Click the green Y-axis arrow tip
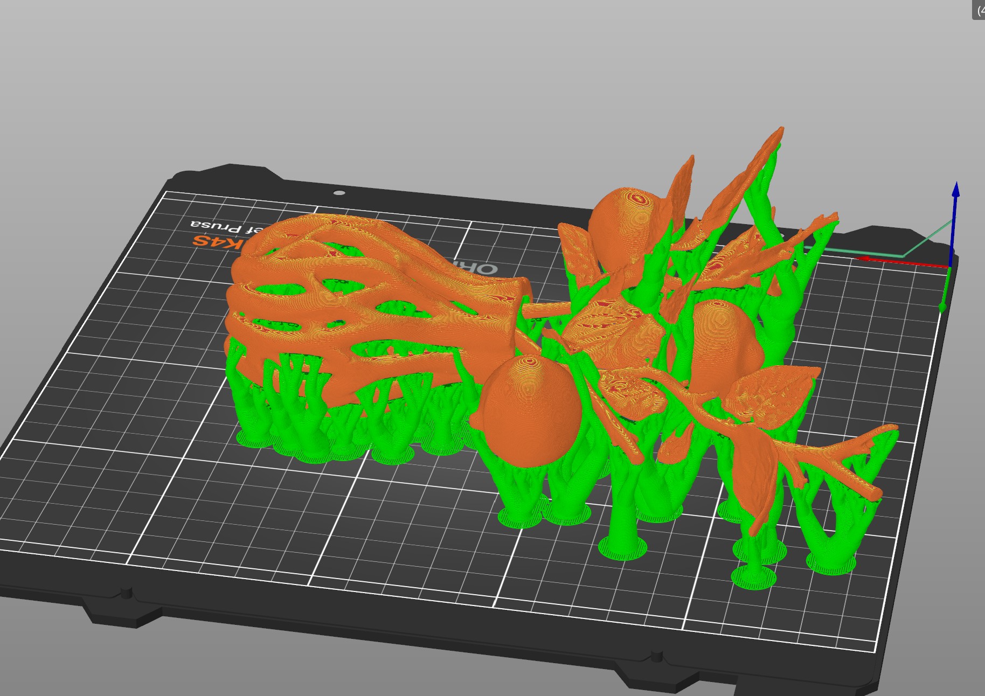The height and width of the screenshot is (696, 985). click(x=942, y=307)
